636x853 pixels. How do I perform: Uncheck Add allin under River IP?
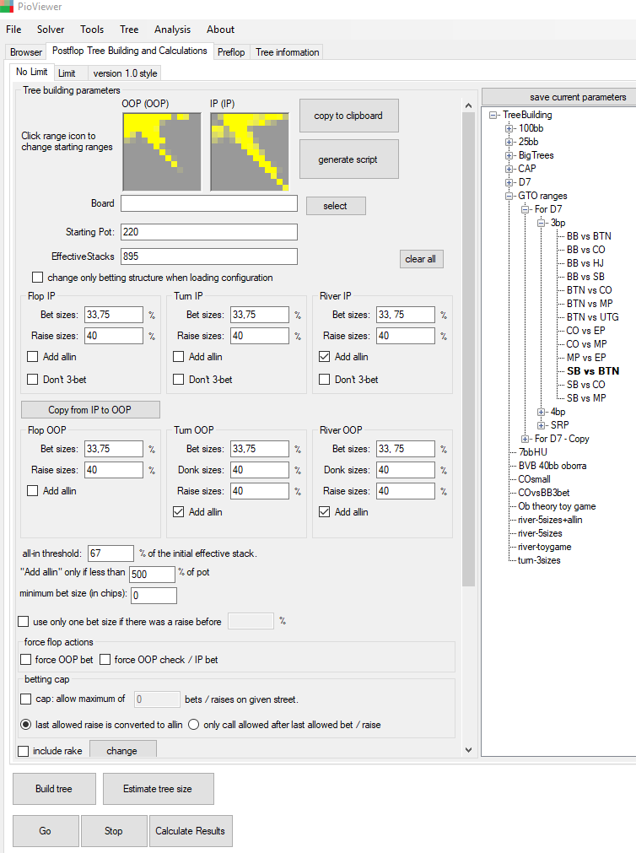pos(325,357)
